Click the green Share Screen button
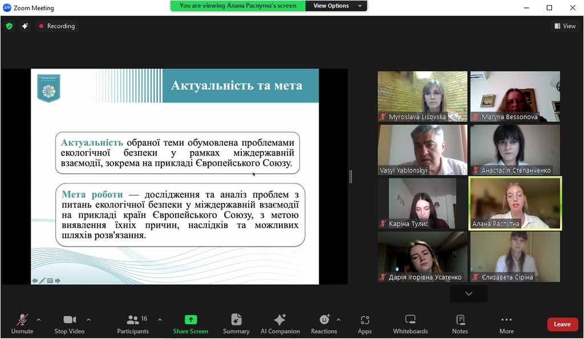584x339 pixels. [190, 324]
